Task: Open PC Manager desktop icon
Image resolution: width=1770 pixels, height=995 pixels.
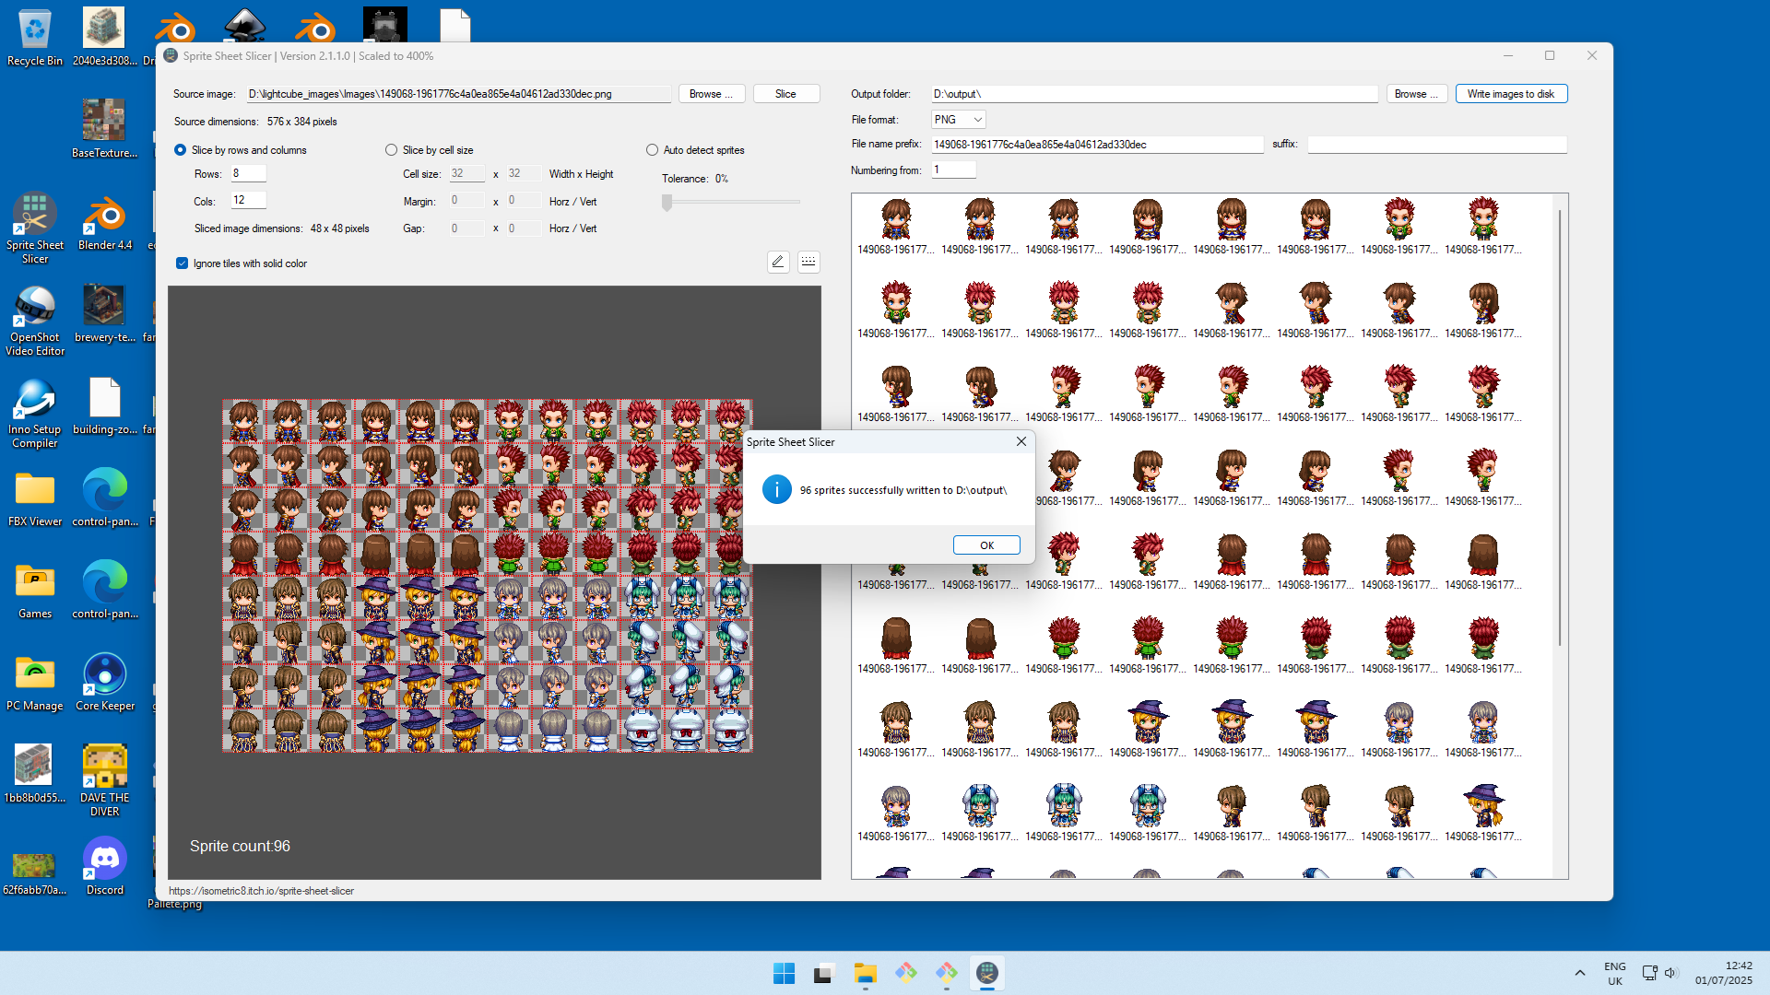Action: tap(35, 683)
